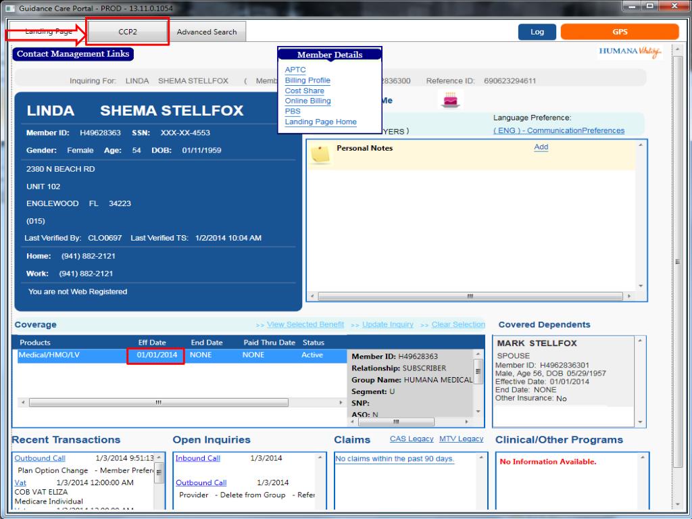Open the Log button

coord(537,32)
